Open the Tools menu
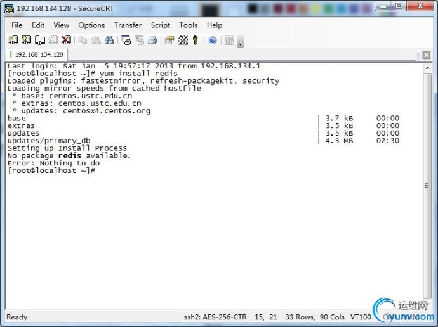 point(189,25)
